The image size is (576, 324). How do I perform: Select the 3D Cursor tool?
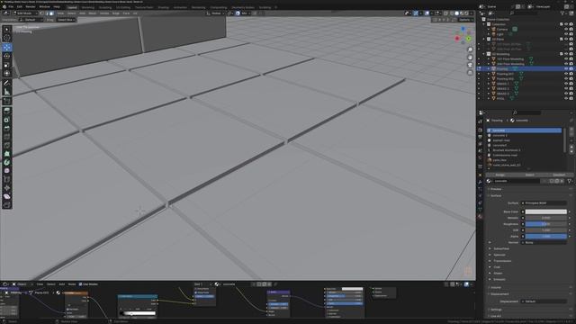[7, 38]
